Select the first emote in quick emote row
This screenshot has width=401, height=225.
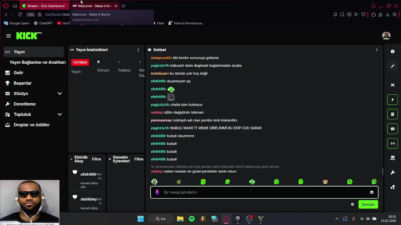[154, 182]
